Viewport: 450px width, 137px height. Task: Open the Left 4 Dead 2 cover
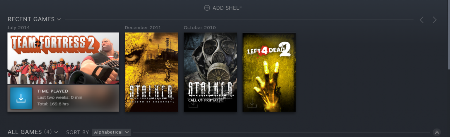coord(269,72)
